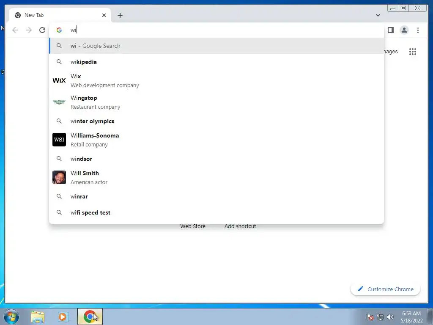Screen dimensions: 433x325
Task: Click search icon beside wifi speed test
Action: point(59,212)
